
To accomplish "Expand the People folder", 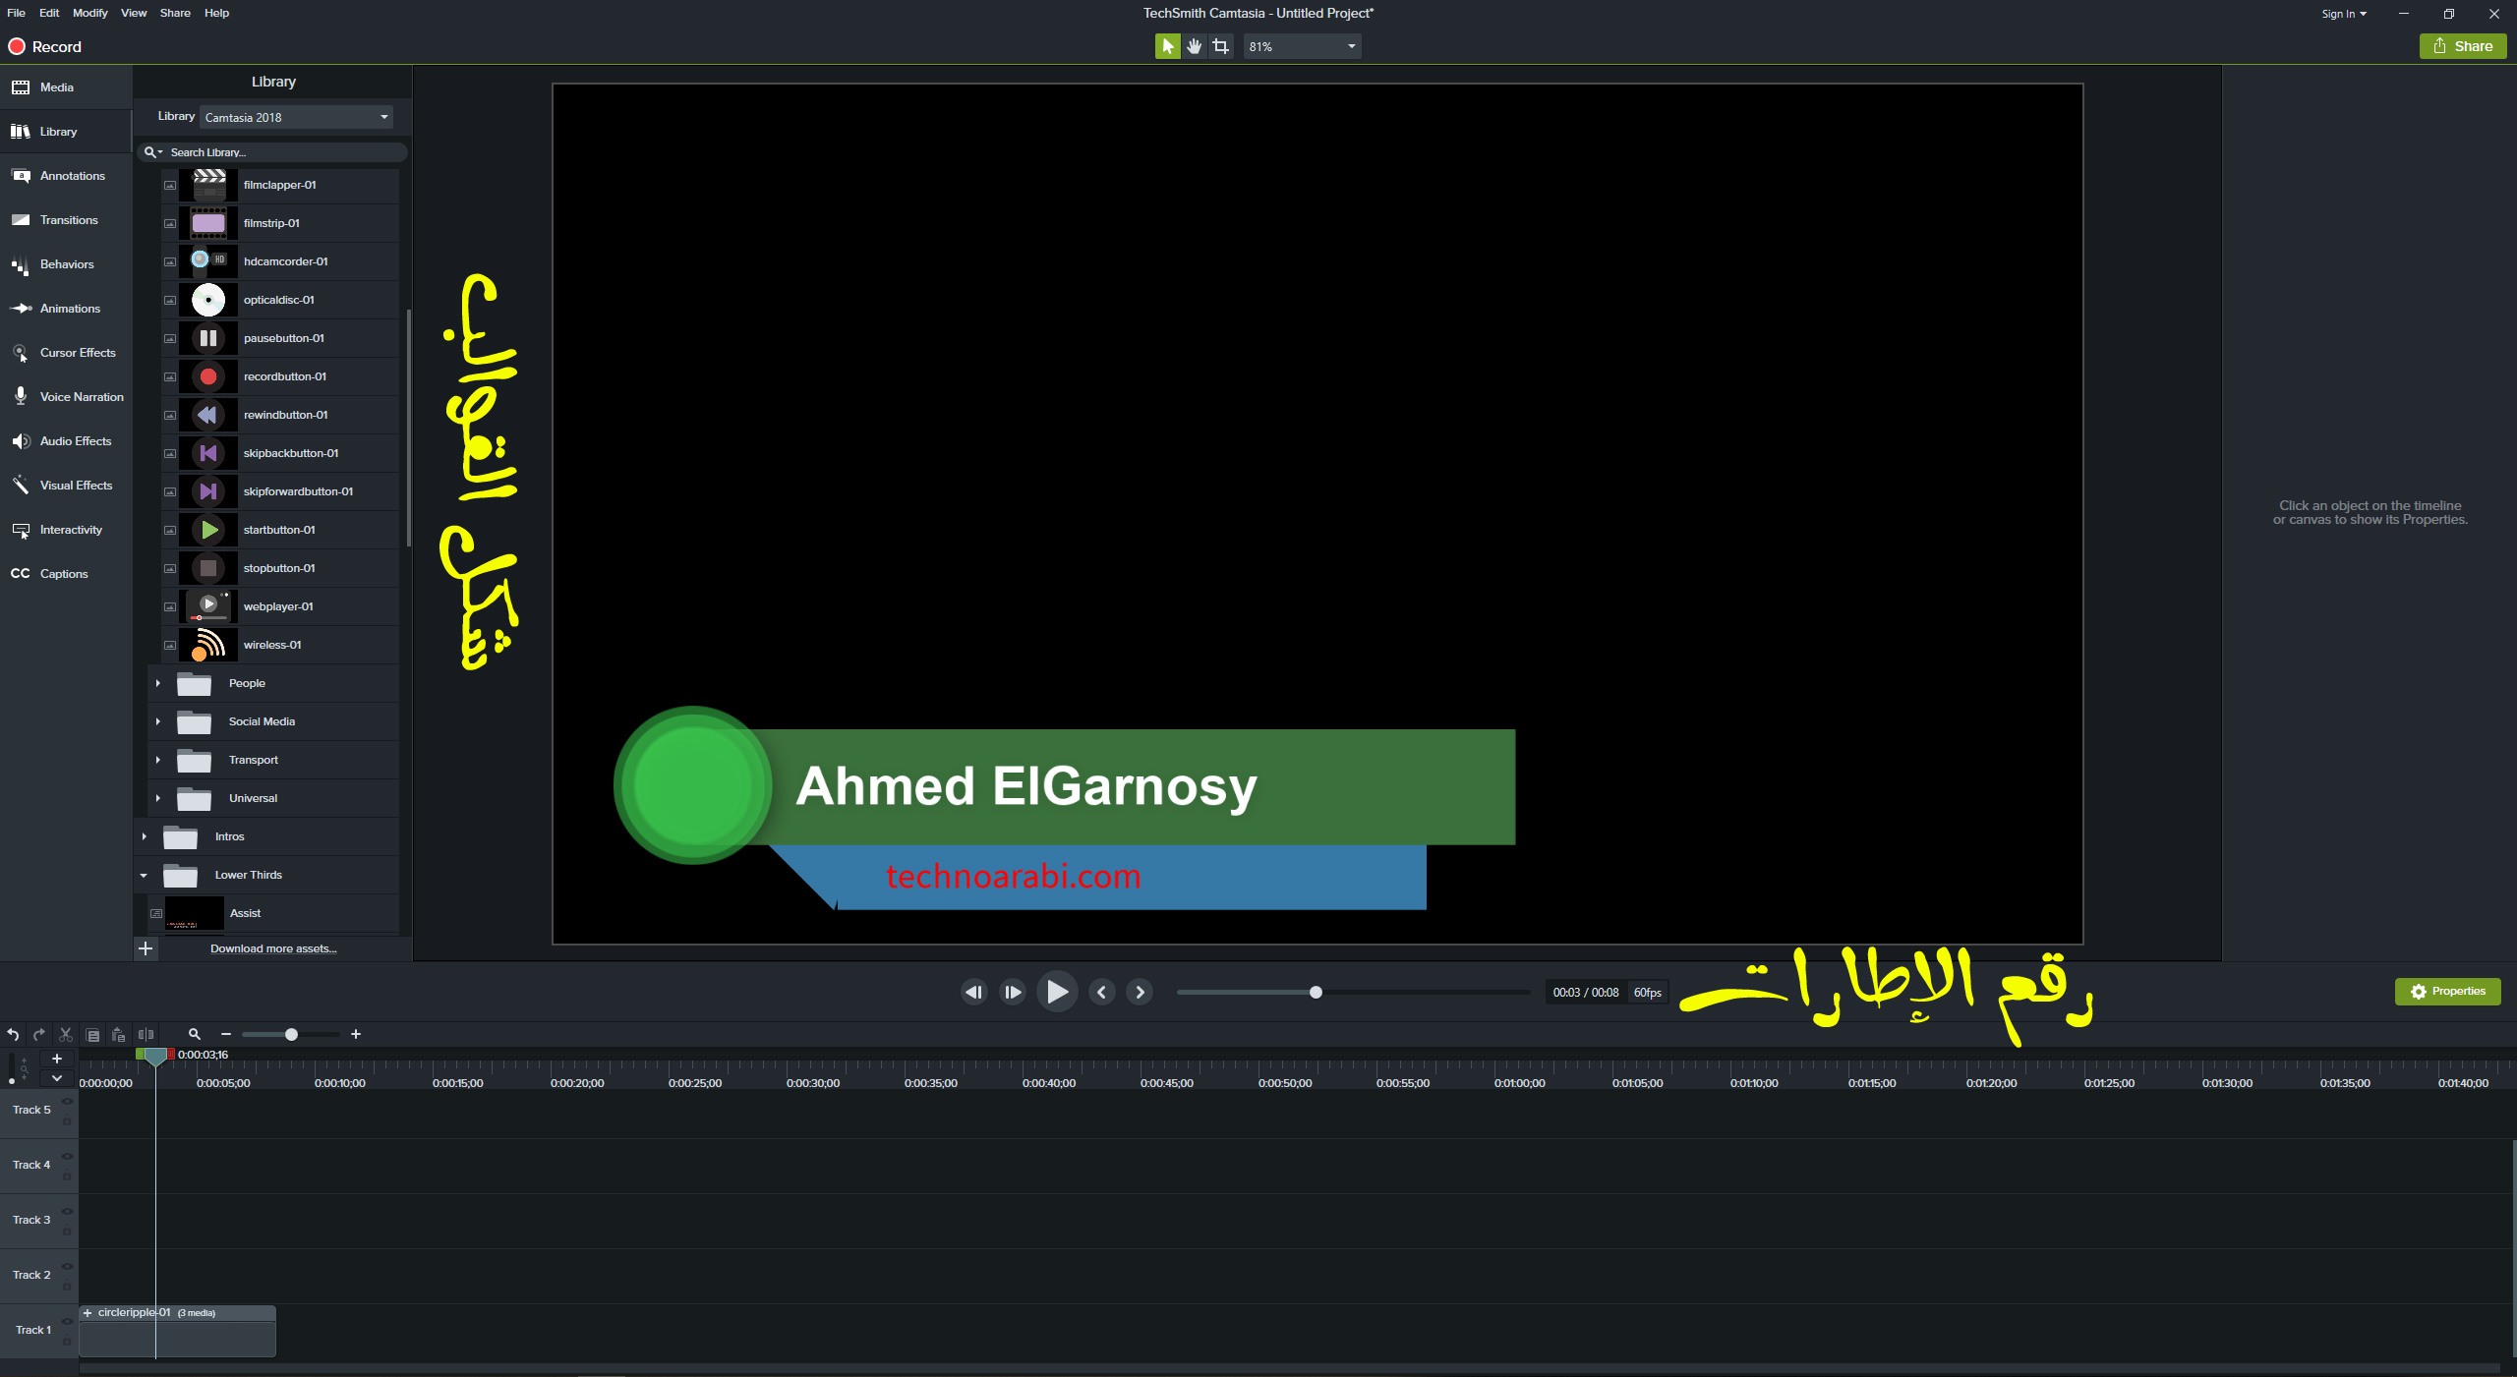I will [157, 683].
